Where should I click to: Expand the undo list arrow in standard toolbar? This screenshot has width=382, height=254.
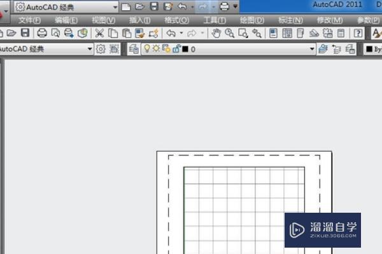(181, 33)
